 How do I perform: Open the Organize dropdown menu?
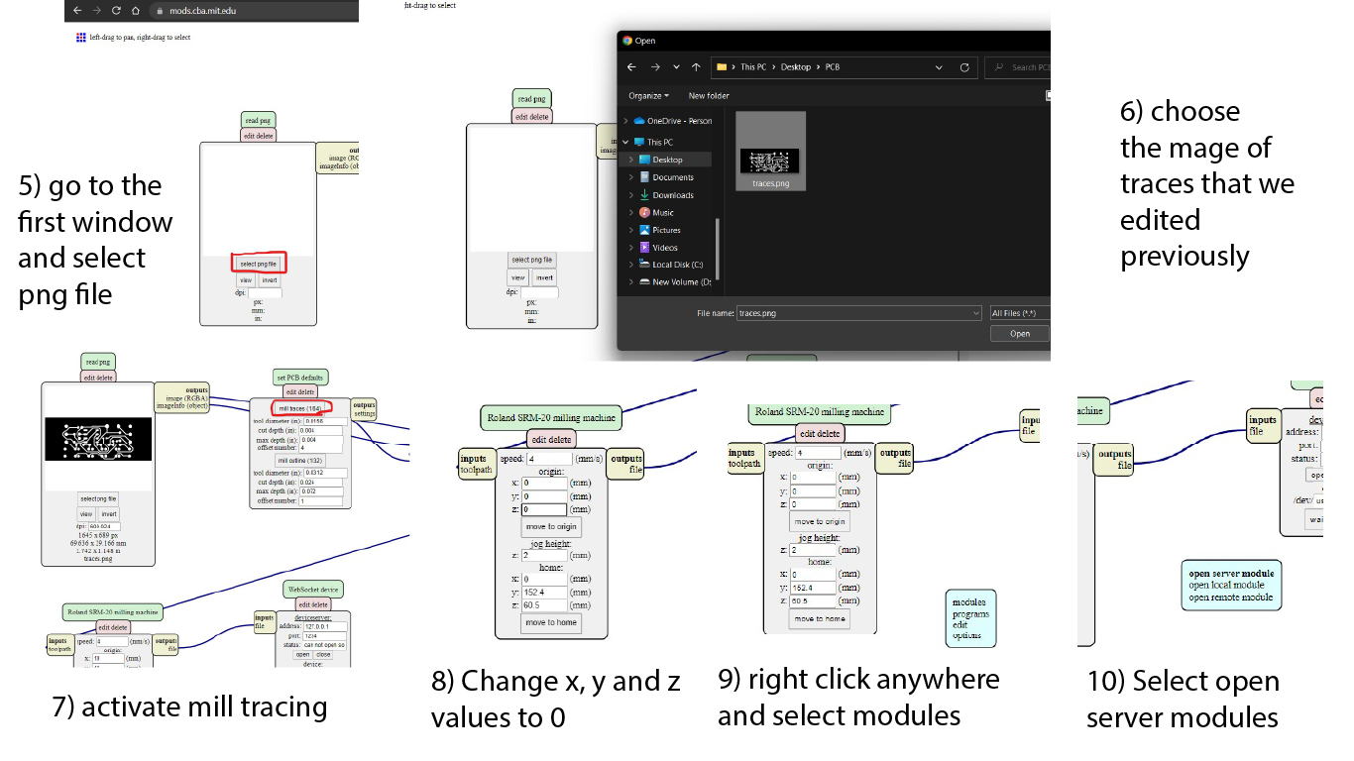[x=648, y=96]
